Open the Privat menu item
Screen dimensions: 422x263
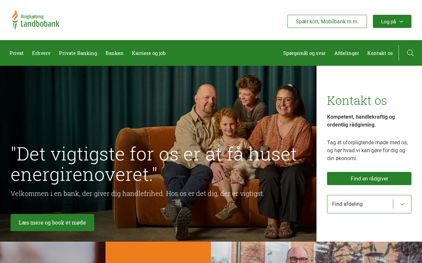click(16, 53)
